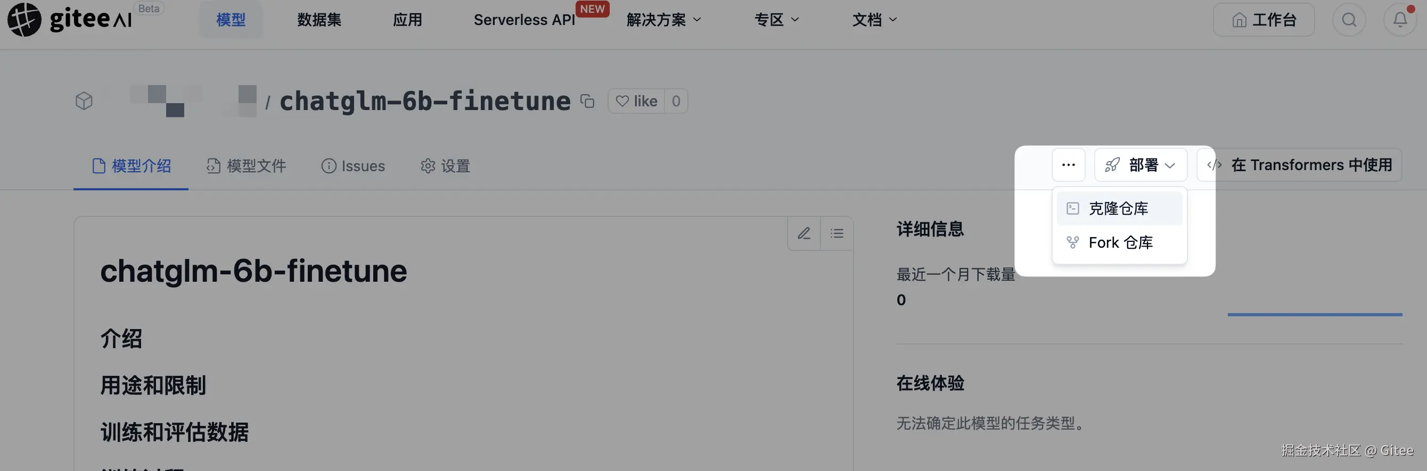This screenshot has height=471, width=1427.
Task: Click the chatglm-6b-finetune repository title
Action: tap(425, 101)
